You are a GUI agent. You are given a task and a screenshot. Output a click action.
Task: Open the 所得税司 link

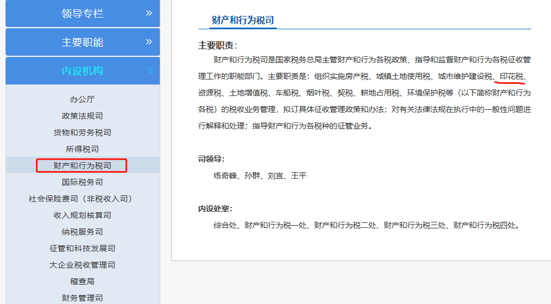coord(82,149)
